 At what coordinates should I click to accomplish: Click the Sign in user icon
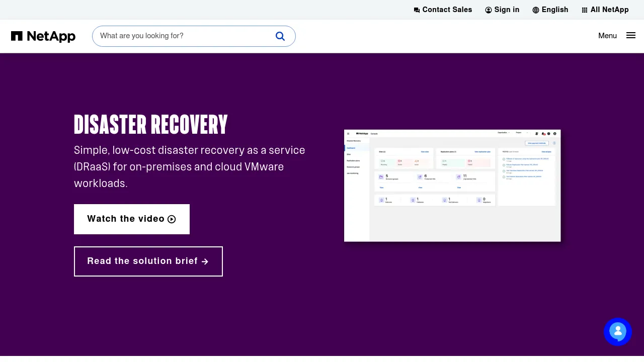[489, 10]
